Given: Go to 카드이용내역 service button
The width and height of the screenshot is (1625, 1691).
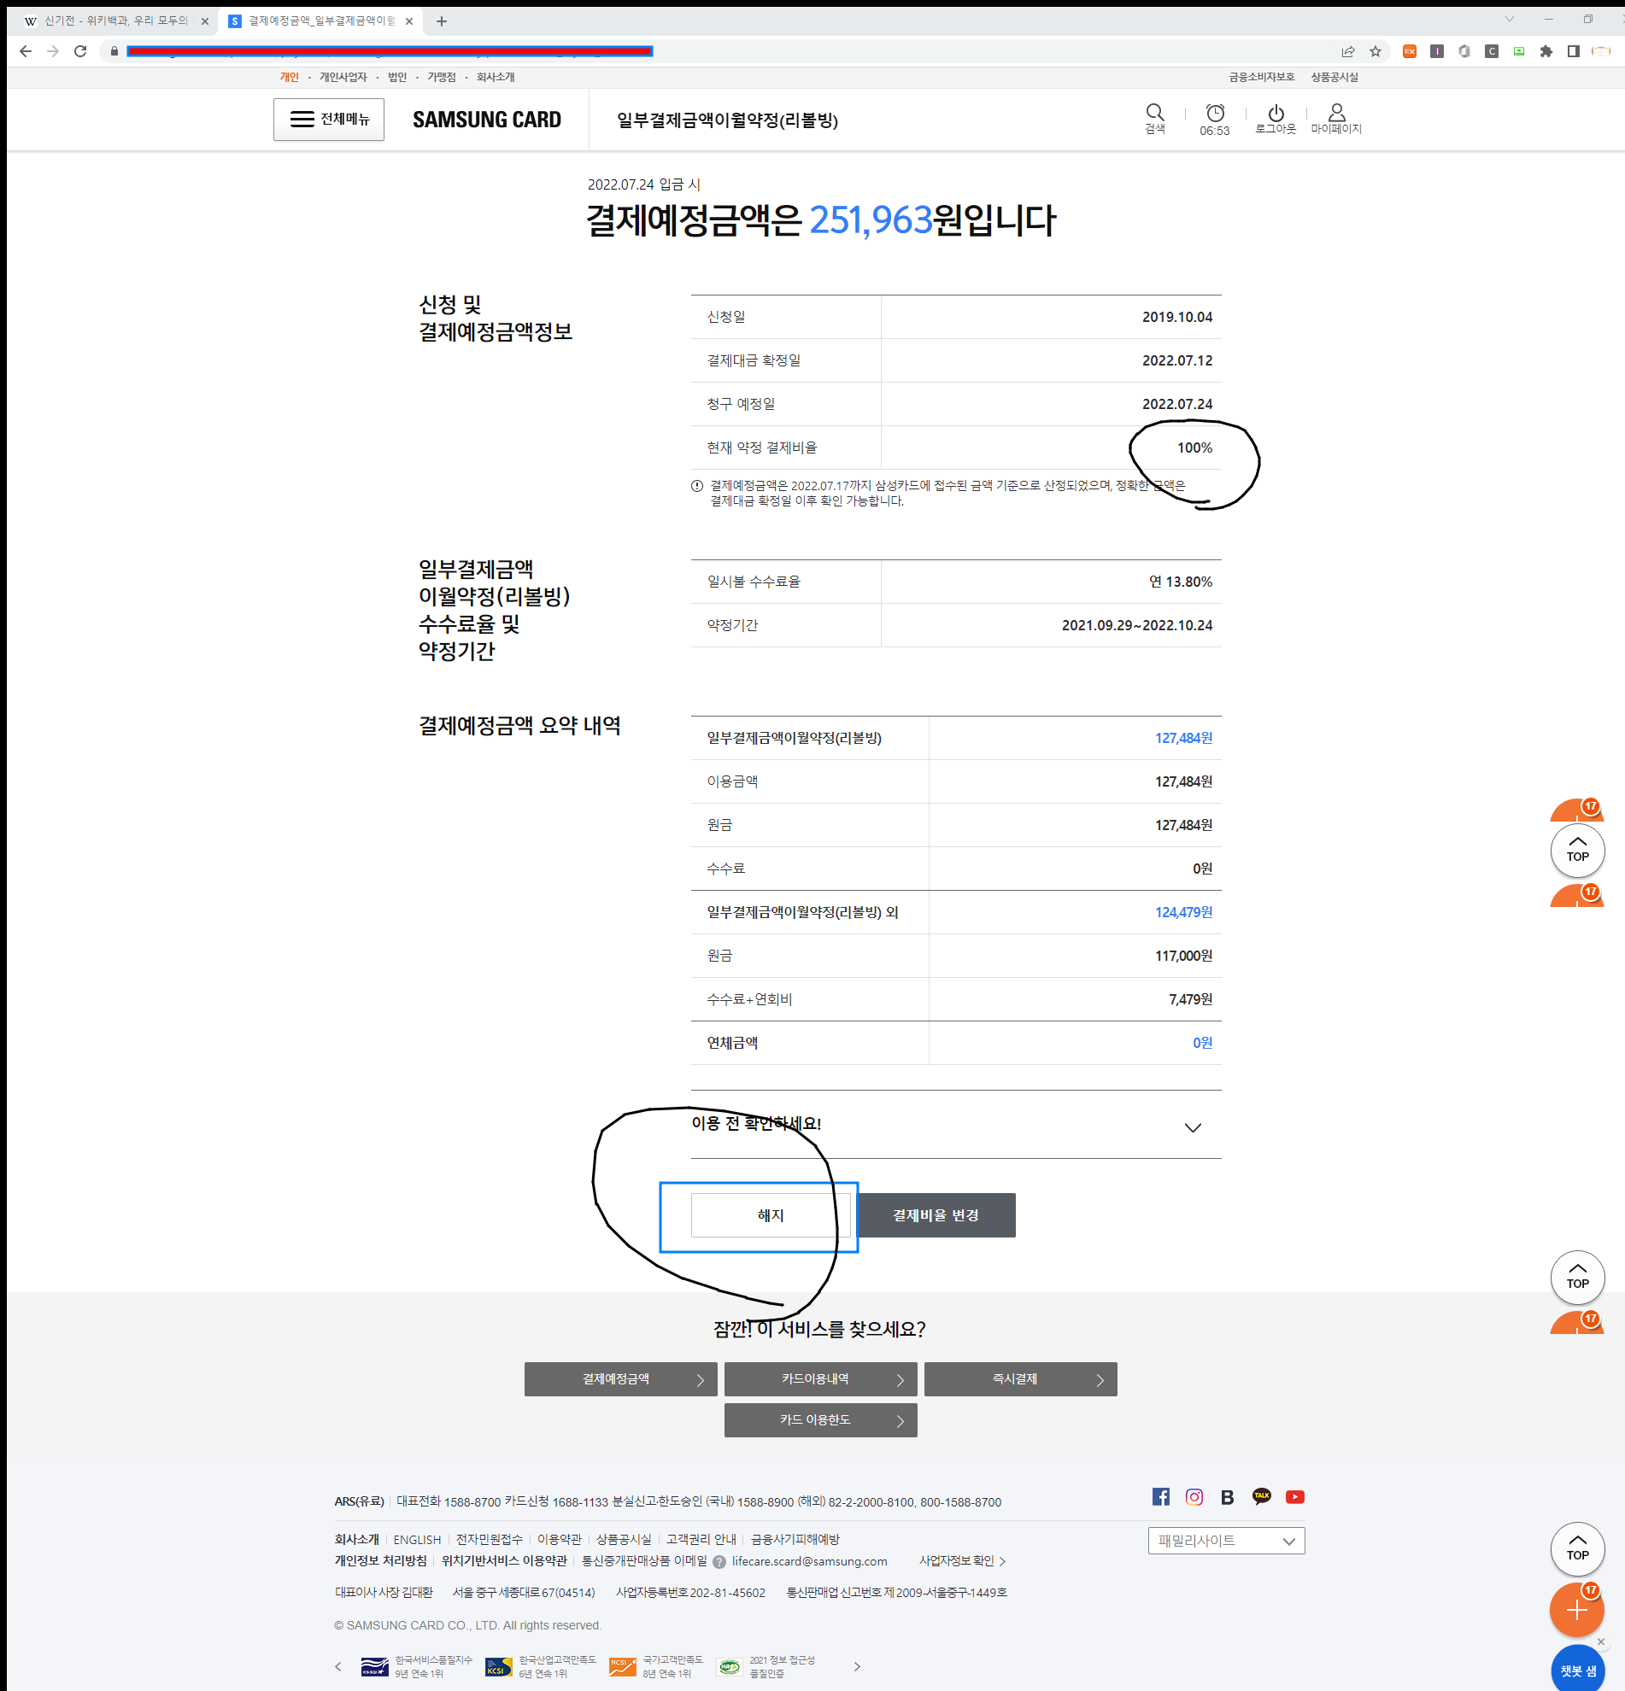Looking at the screenshot, I should [x=821, y=1378].
